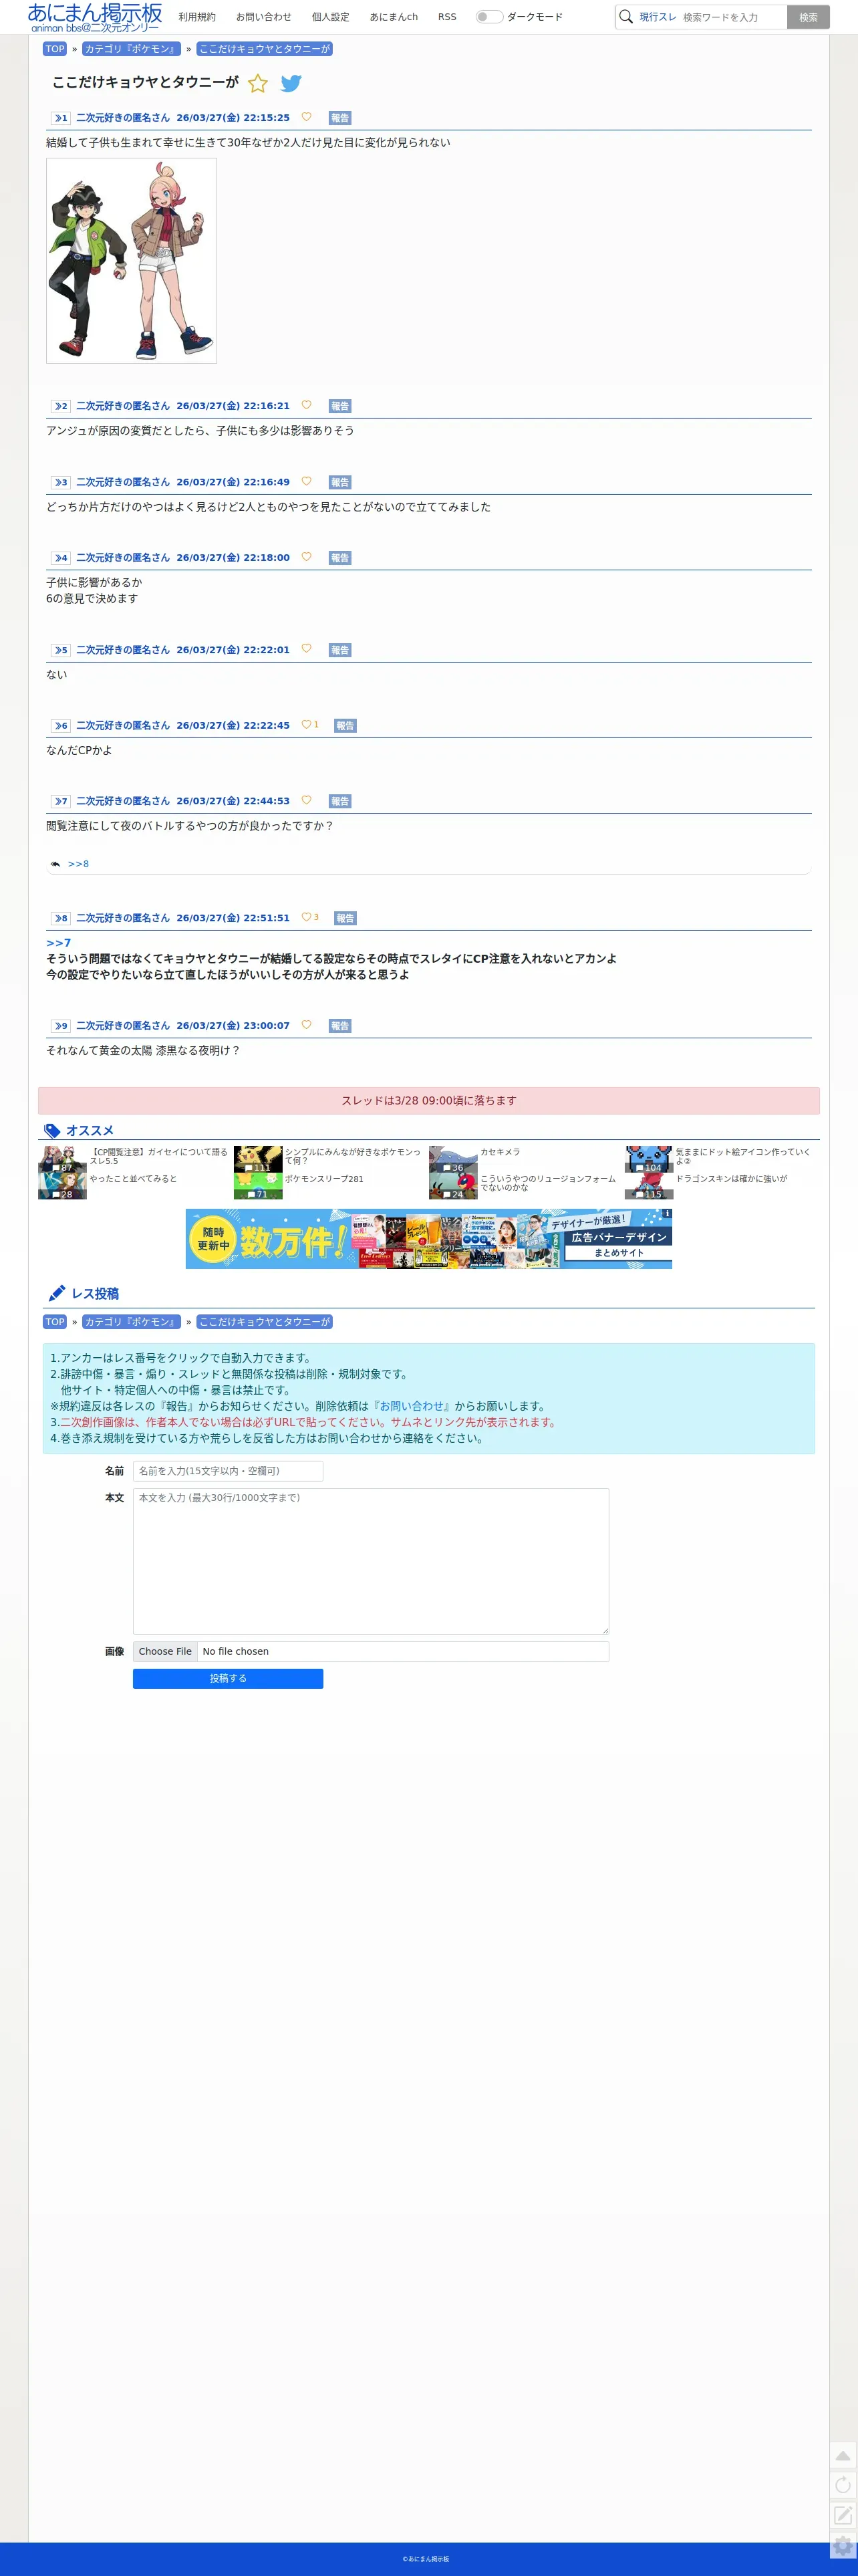Like post 5 with its heart icon
Viewport: 858px width, 2576px height.
pyautogui.click(x=306, y=649)
